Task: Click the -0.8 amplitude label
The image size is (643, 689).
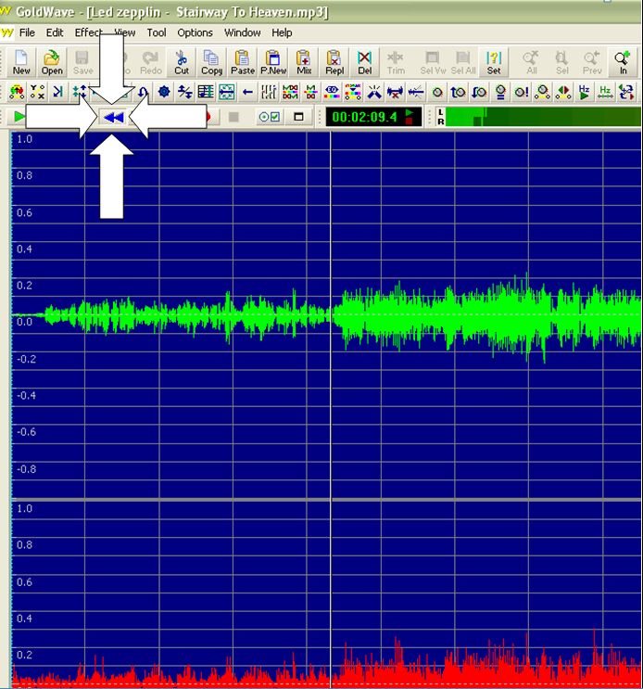Action: [x=26, y=469]
